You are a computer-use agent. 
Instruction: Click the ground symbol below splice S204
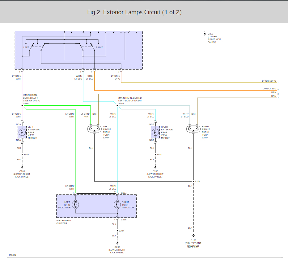tap(117, 242)
